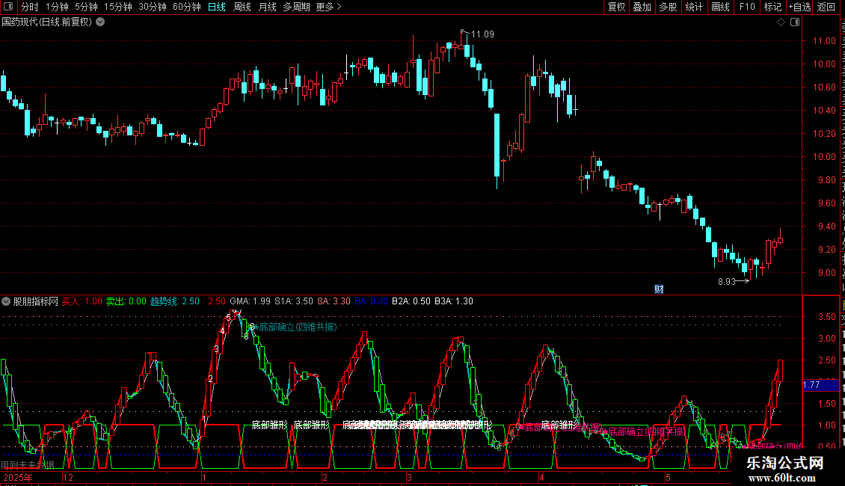Viewport: 845px width, 486px height.
Task: Click the 财 marker on the chart
Action: 659,289
